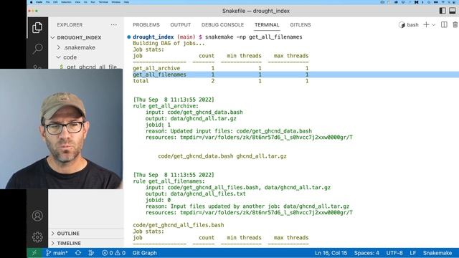Click Ln 16, Col 15 cursor position
The width and height of the screenshot is (459, 258).
click(331, 253)
